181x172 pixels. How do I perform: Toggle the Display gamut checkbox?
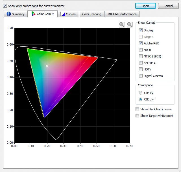tap(141, 30)
